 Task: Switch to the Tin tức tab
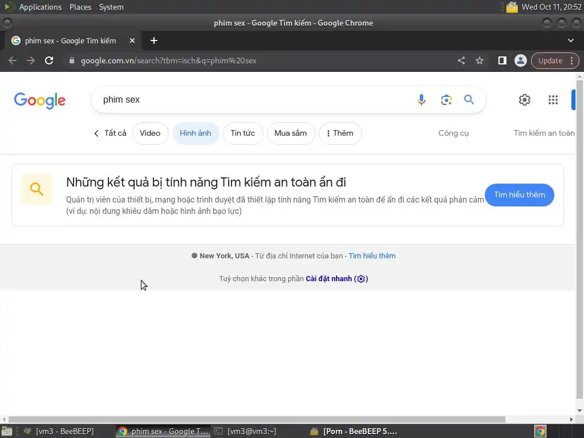coord(243,133)
